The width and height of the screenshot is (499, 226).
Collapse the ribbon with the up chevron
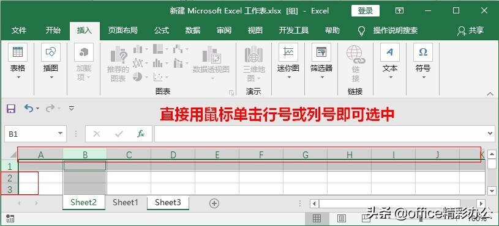[x=490, y=93]
